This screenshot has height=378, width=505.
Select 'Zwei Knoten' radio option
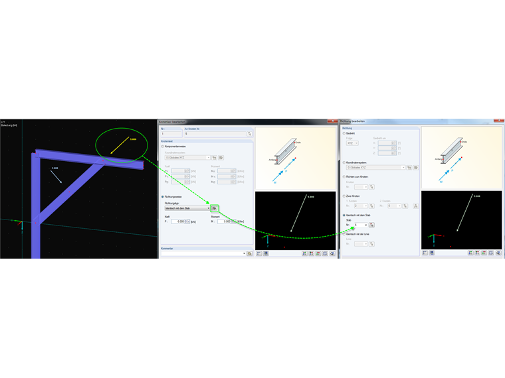(x=344, y=196)
